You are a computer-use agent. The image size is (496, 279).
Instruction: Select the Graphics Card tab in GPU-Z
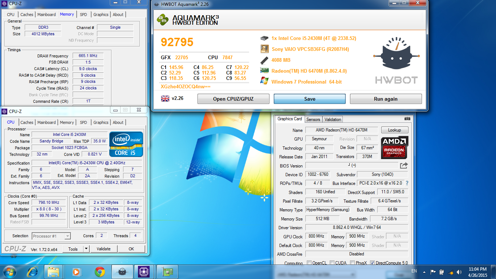pos(290,119)
